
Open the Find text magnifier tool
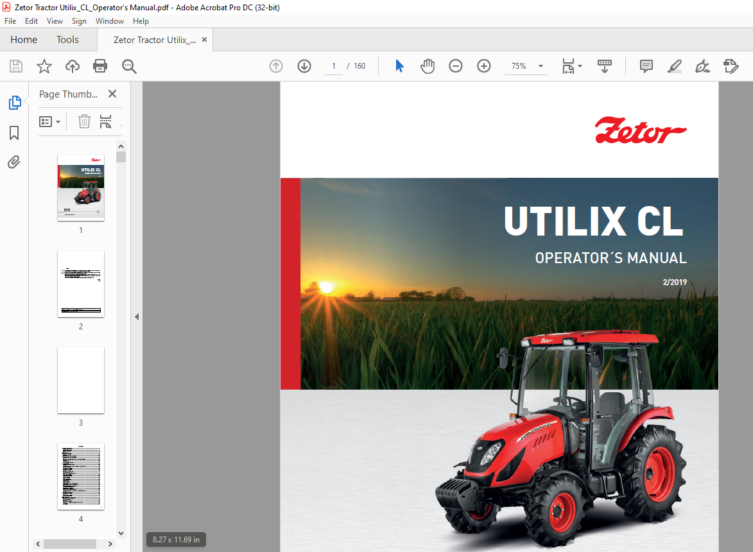pos(128,66)
